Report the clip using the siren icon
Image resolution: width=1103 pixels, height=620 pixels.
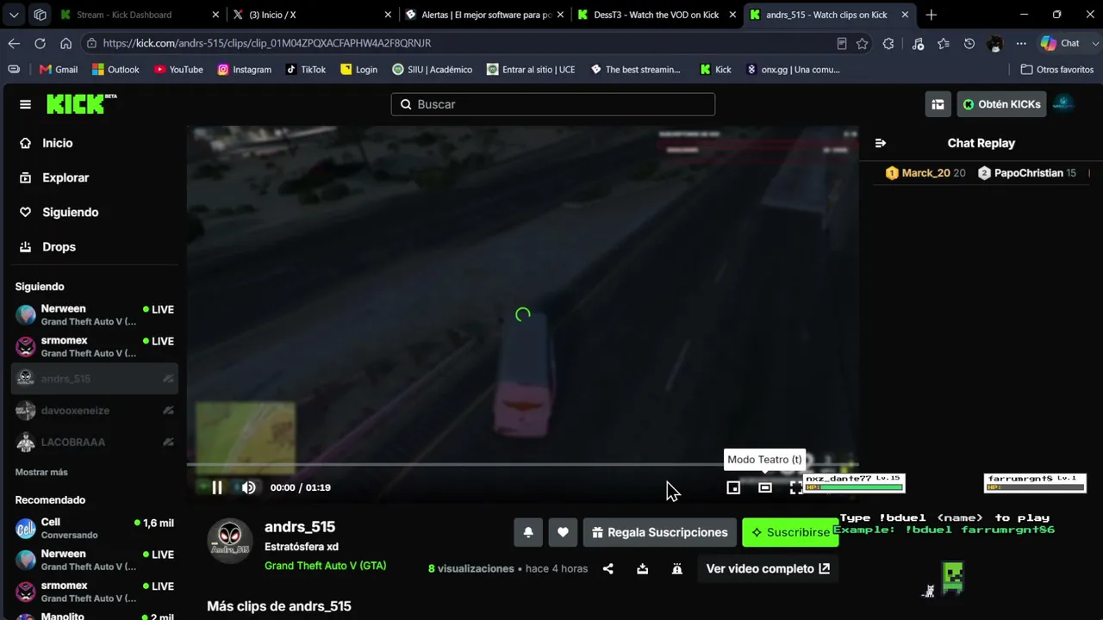pyautogui.click(x=677, y=568)
